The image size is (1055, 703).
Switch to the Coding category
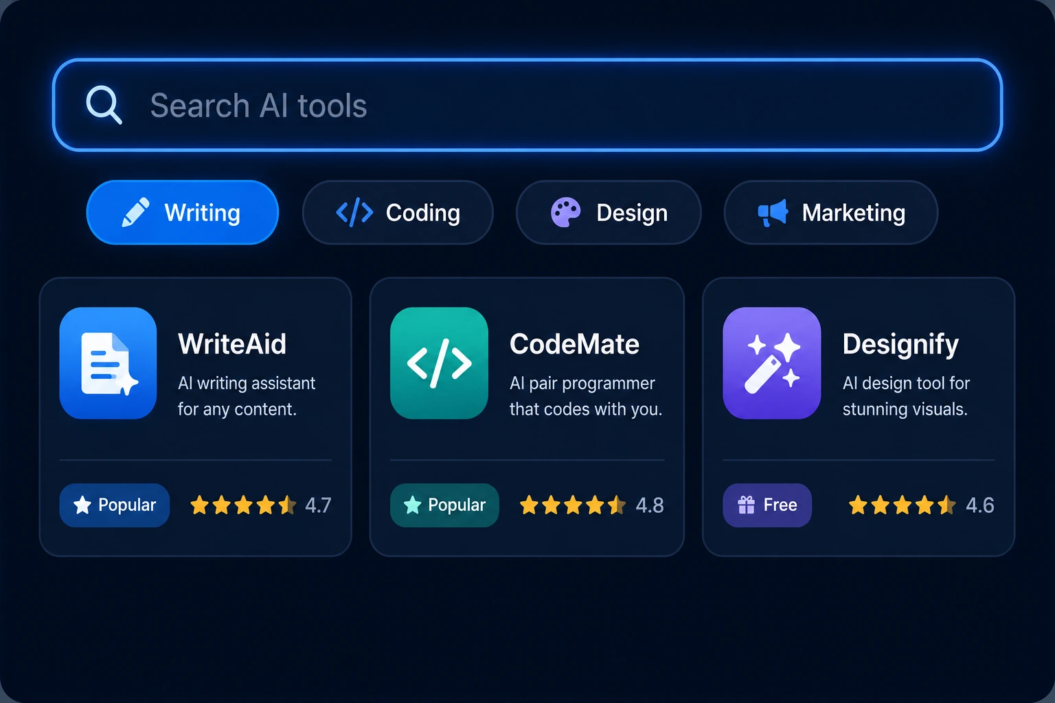tap(398, 212)
